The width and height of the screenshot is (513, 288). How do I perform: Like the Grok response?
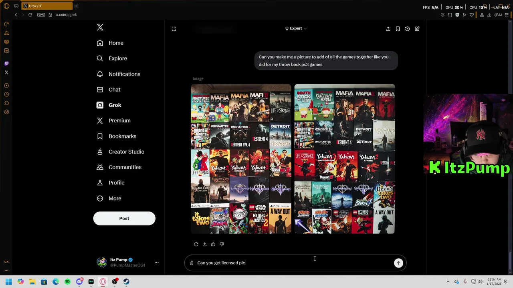(213, 244)
